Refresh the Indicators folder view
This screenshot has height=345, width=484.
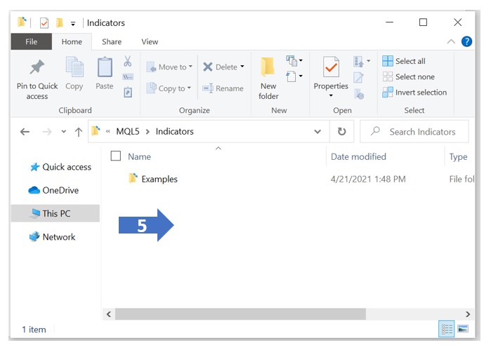[341, 132]
